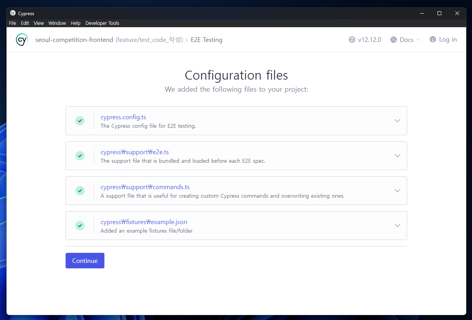Click the cypress.config.ts file name
Screen dimensions: 472x320
(x=123, y=117)
